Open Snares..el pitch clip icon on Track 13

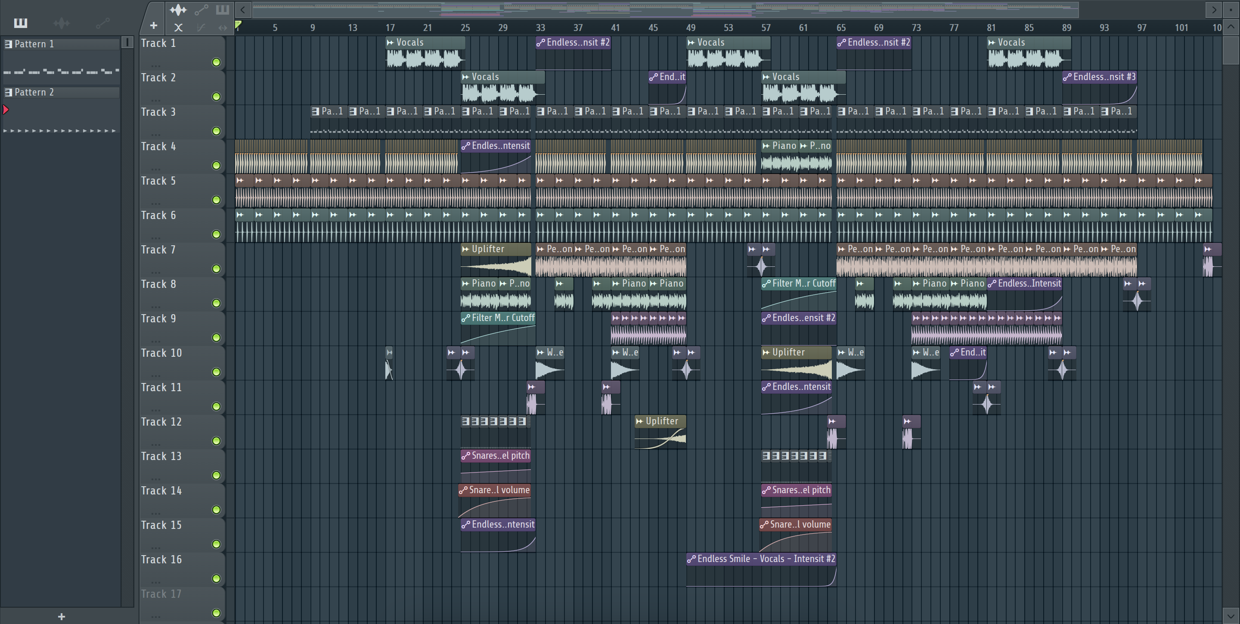click(x=465, y=456)
